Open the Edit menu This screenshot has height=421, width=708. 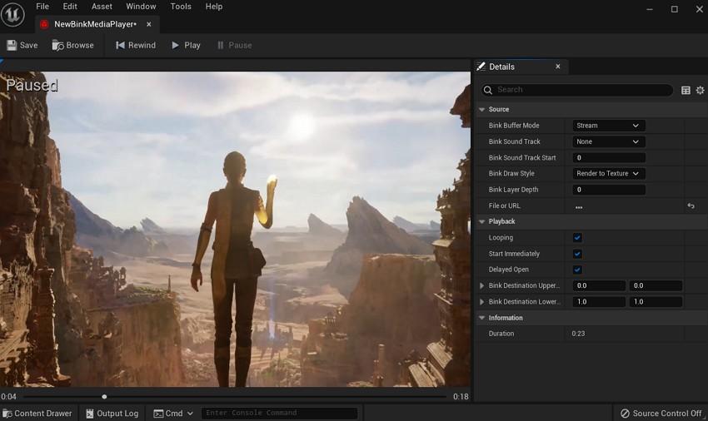click(70, 7)
